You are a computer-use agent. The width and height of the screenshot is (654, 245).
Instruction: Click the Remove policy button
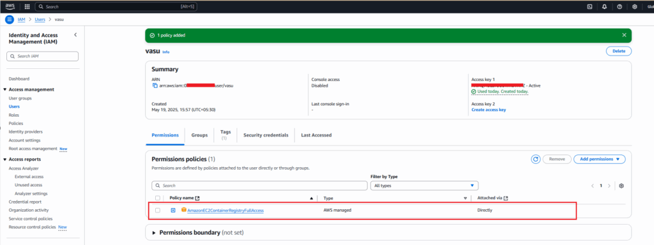557,159
